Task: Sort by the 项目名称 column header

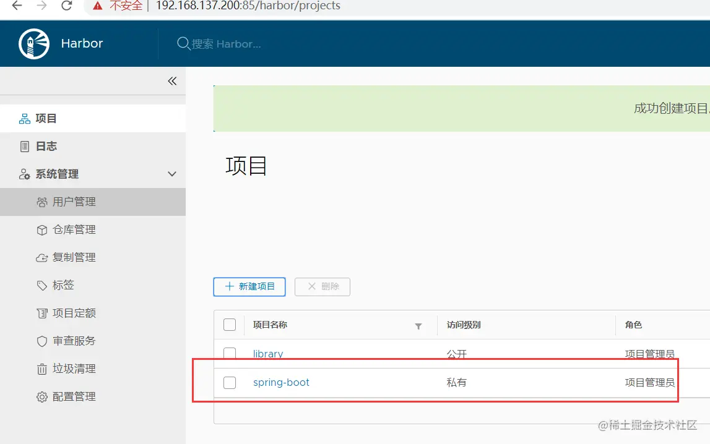Action: pyautogui.click(x=270, y=325)
